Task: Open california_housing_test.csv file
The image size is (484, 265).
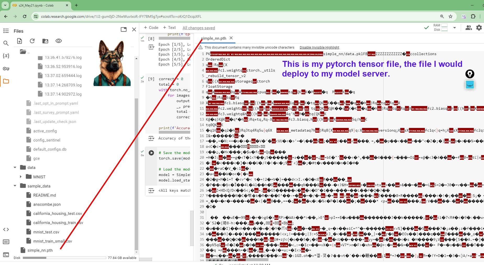Action: point(58,213)
